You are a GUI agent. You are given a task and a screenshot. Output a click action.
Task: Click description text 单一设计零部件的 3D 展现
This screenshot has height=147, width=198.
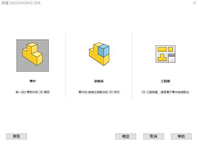tap(33, 92)
